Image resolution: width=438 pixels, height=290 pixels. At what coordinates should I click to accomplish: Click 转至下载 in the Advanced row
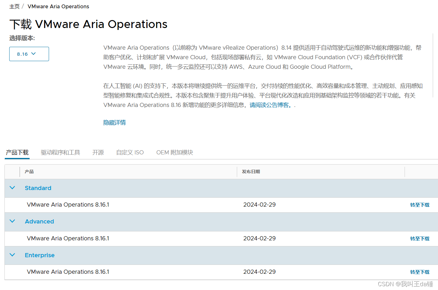(420, 239)
